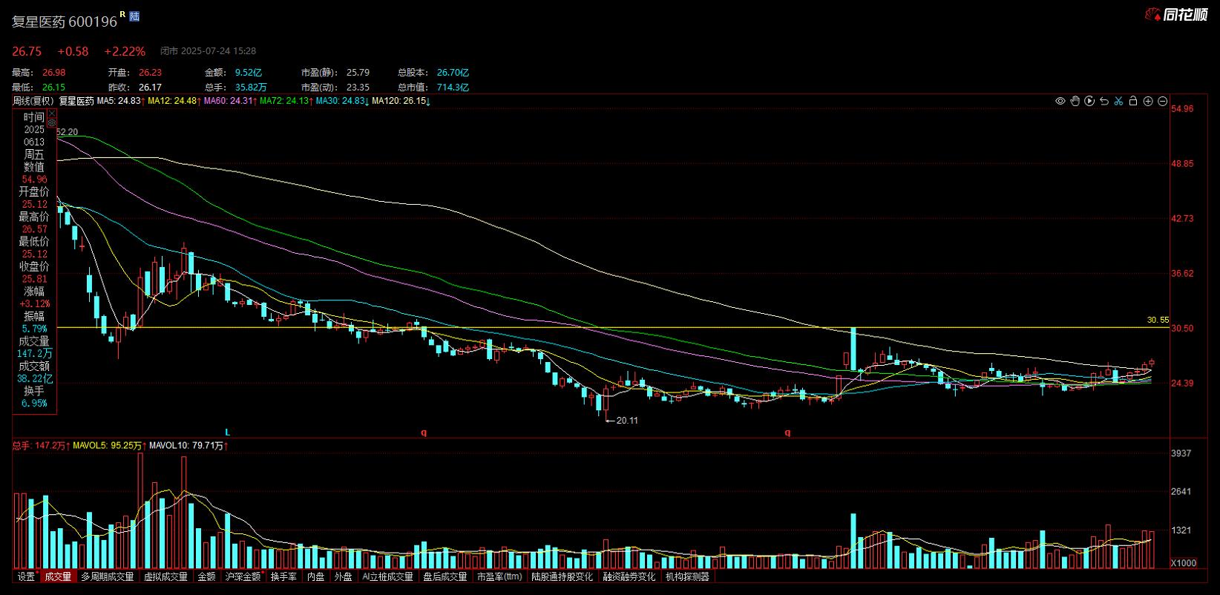The width and height of the screenshot is (1220, 595).
Task: Click the MAVOL10: 79.71万 label
Action: 186,446
